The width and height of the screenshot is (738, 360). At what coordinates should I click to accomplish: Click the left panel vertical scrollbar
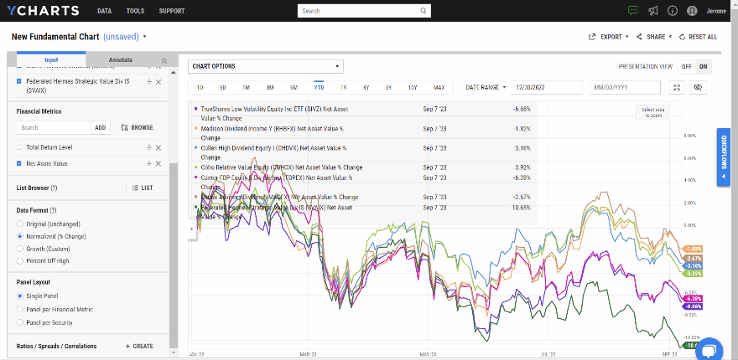pos(174,254)
